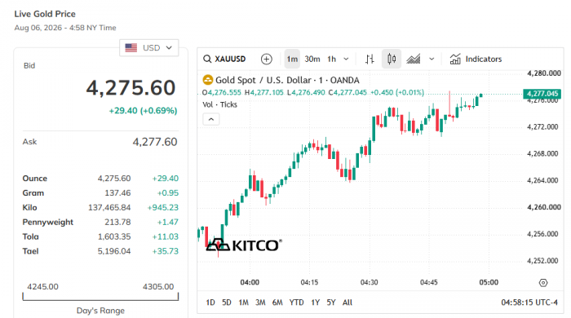Open the USD currency dropdown
The height and width of the screenshot is (318, 571).
tap(149, 47)
